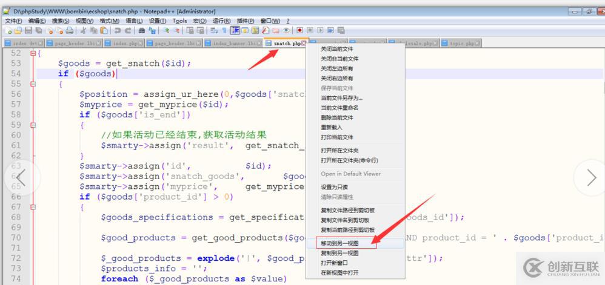Viewport: 605px width, 285px height.
Task: Switch to the index.dwt tab
Action: (x=22, y=43)
